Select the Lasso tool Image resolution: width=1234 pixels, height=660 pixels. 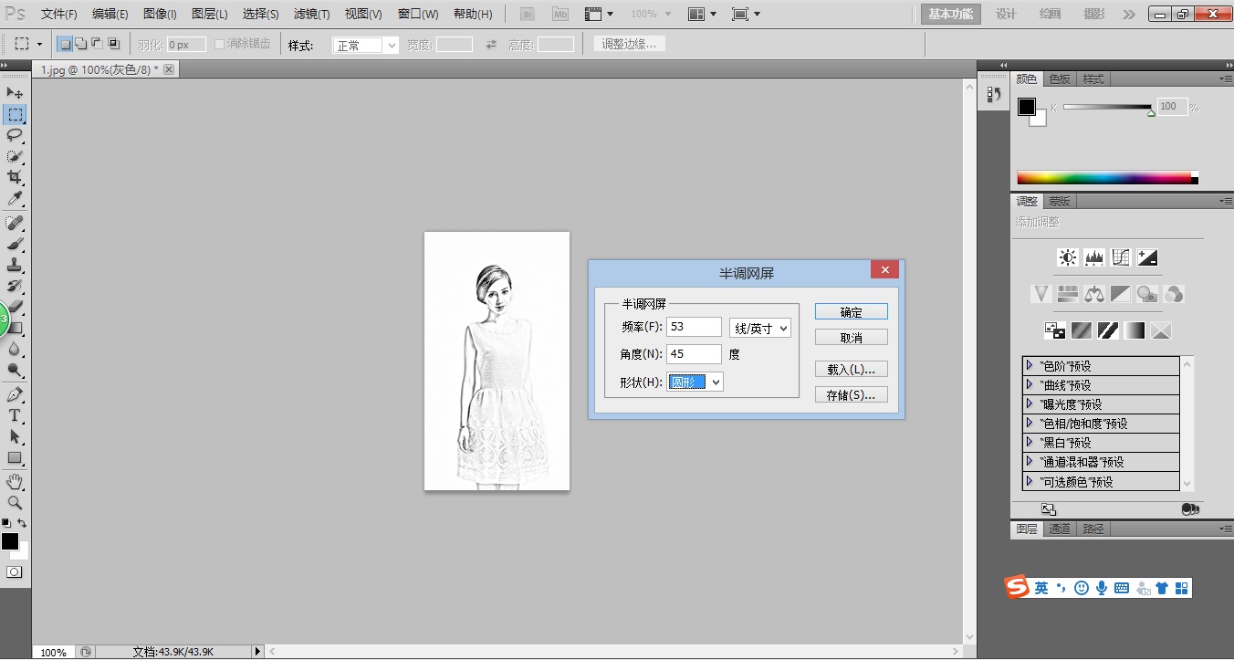pyautogui.click(x=15, y=135)
